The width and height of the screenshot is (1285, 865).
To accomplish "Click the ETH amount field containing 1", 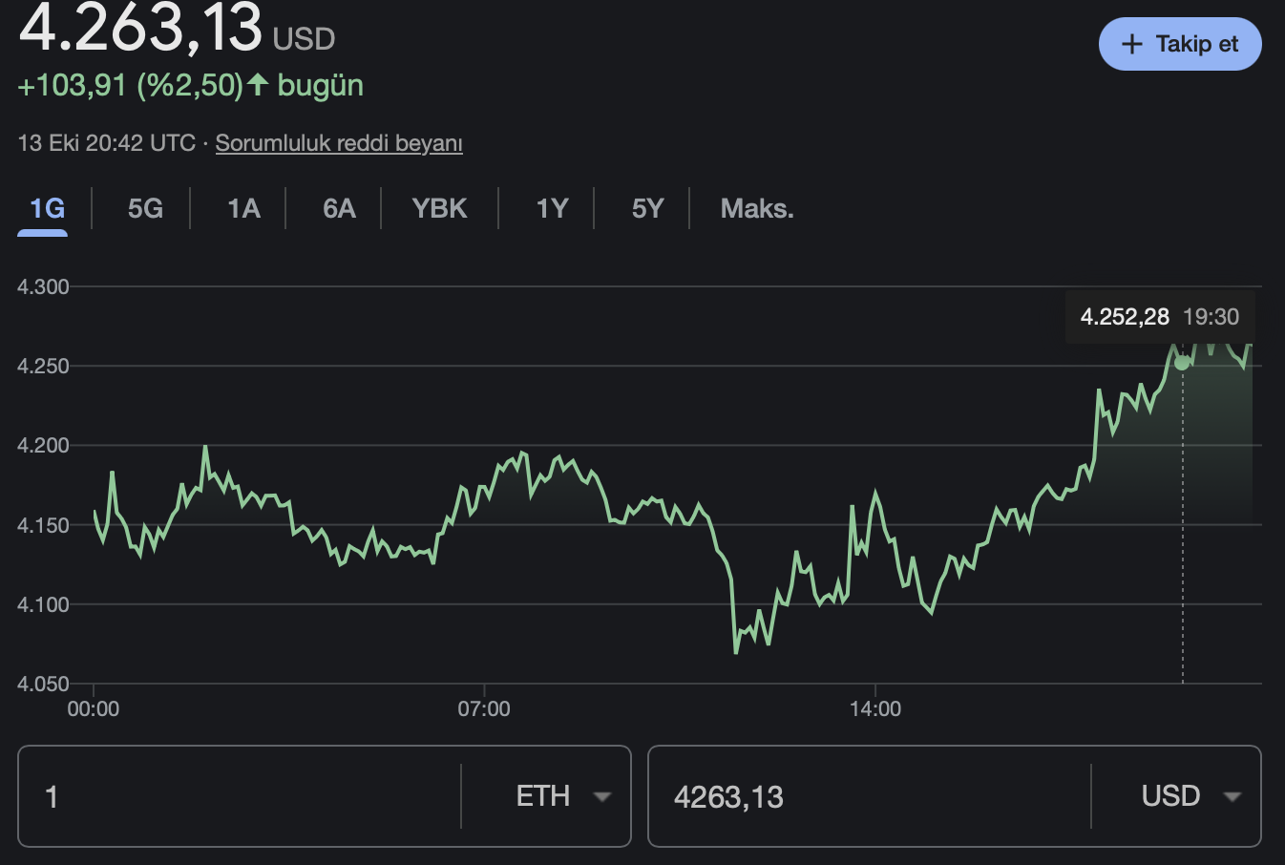I will pyautogui.click(x=239, y=796).
